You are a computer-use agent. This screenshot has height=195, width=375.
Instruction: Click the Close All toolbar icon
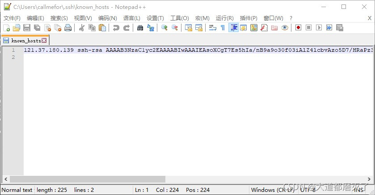(58, 28)
